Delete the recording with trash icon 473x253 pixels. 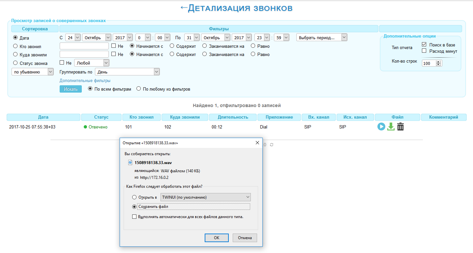click(x=400, y=126)
